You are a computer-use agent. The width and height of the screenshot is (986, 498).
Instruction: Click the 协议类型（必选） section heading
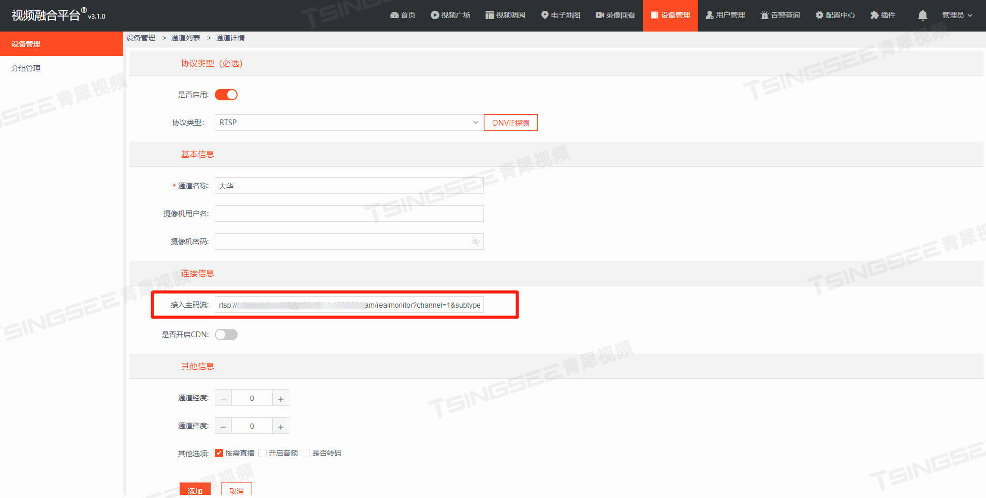point(212,63)
